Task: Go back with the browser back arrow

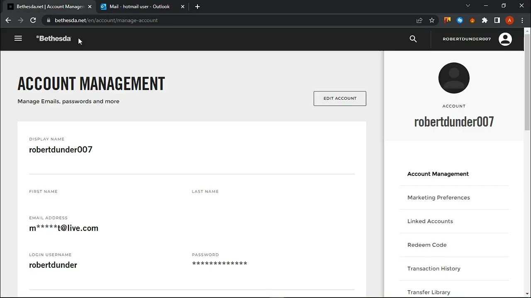Action: [8, 20]
